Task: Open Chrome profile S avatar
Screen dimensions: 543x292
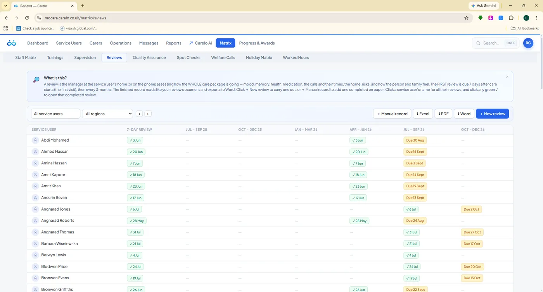Action: pyautogui.click(x=526, y=18)
